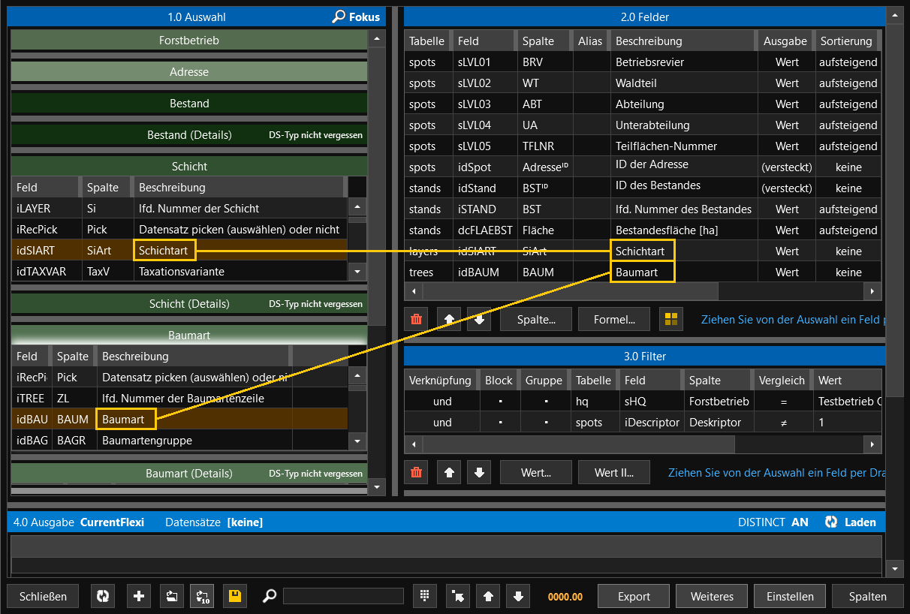Image resolution: width=910 pixels, height=614 pixels.
Task: Click the search field in bottom toolbar
Action: tap(343, 596)
